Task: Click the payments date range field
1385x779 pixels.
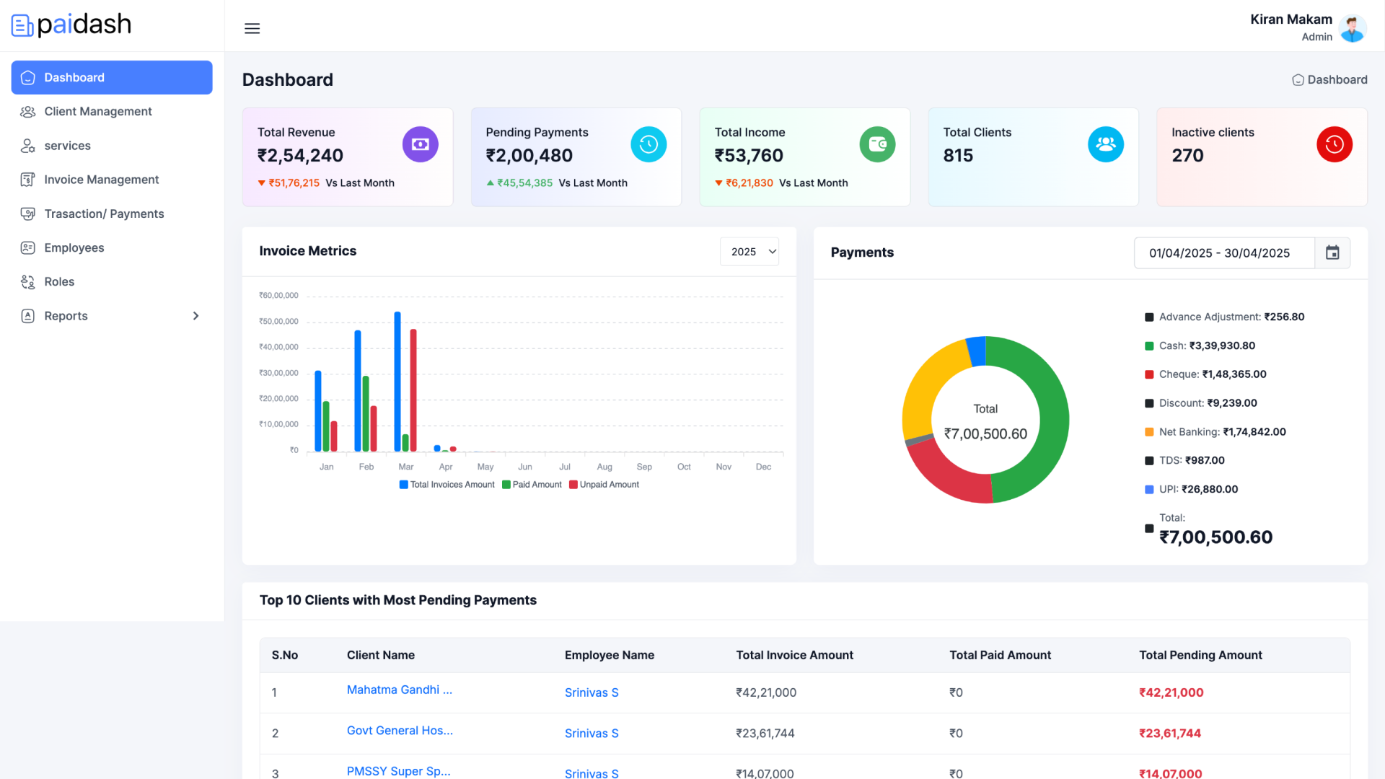Action: pos(1224,253)
